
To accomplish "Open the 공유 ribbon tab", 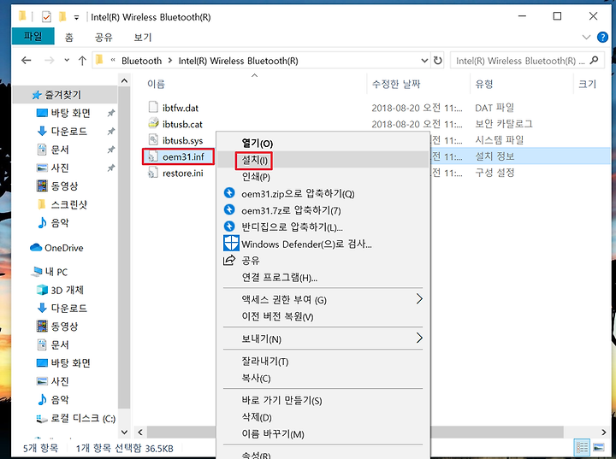I will 104,38.
